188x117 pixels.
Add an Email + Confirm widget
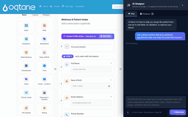click(x=44, y=81)
